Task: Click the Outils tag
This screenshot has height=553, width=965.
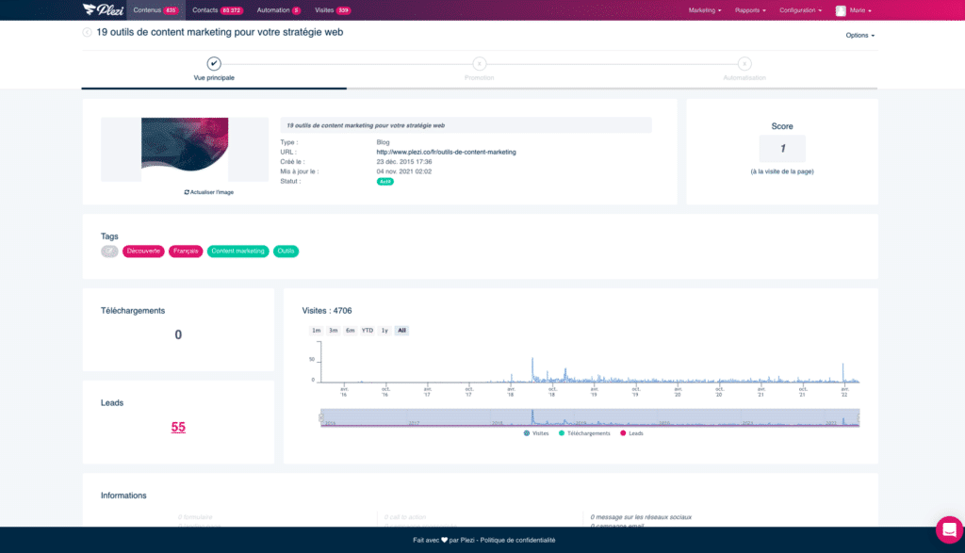Action: [x=286, y=251]
